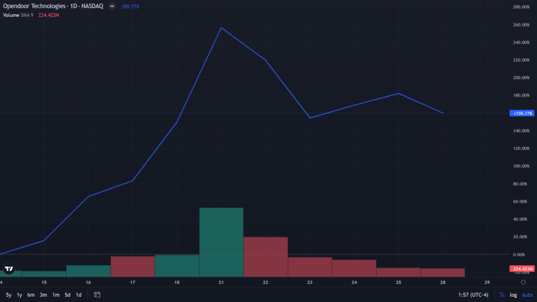This screenshot has height=302, width=537.
Task: Toggle percent scale mode
Action: click(502, 295)
